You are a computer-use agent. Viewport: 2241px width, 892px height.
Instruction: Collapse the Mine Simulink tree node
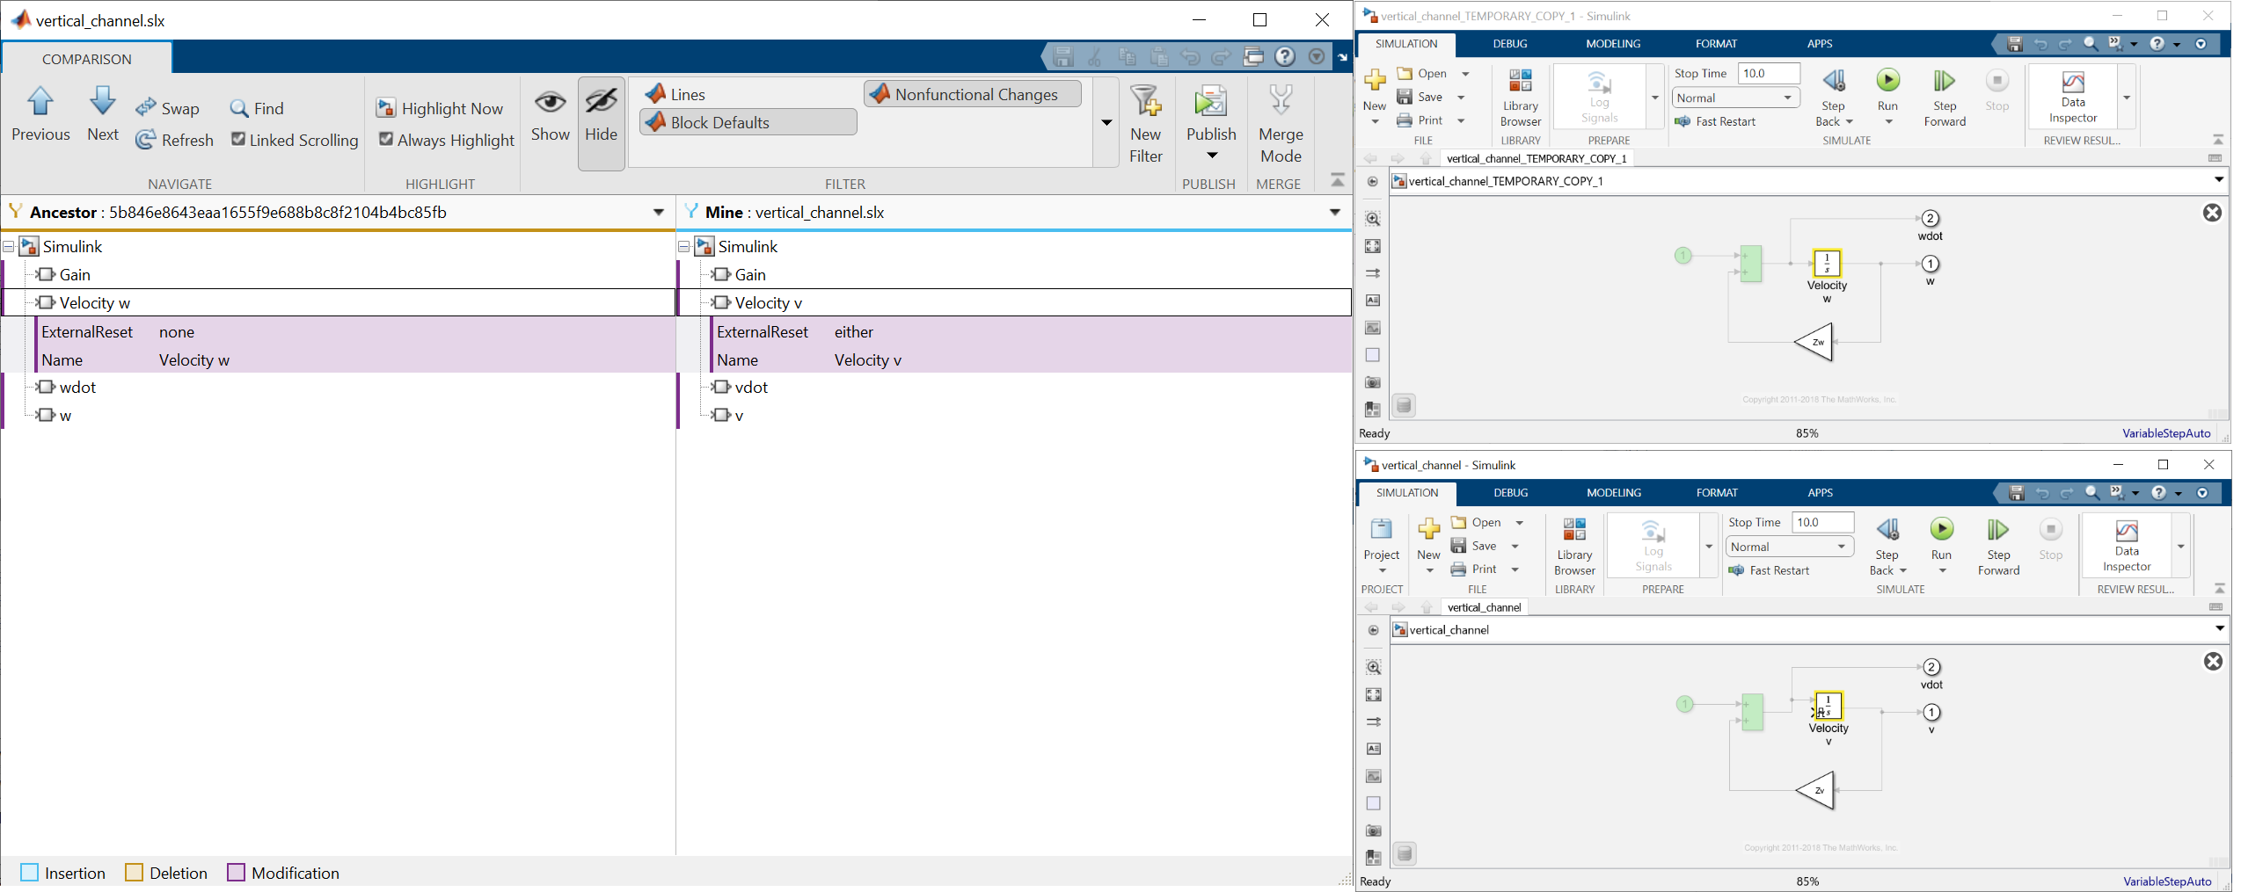684,247
